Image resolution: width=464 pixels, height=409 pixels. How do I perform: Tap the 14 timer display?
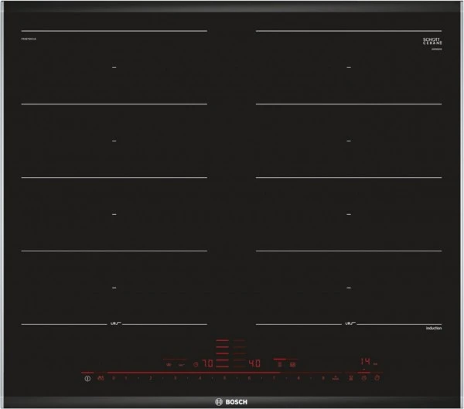(363, 362)
